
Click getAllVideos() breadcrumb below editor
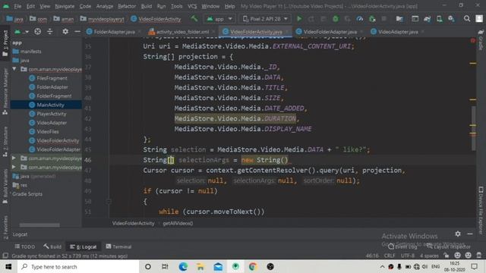(178, 223)
